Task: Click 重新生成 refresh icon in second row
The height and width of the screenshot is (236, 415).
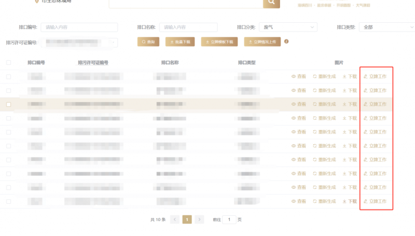Action: (x=314, y=90)
